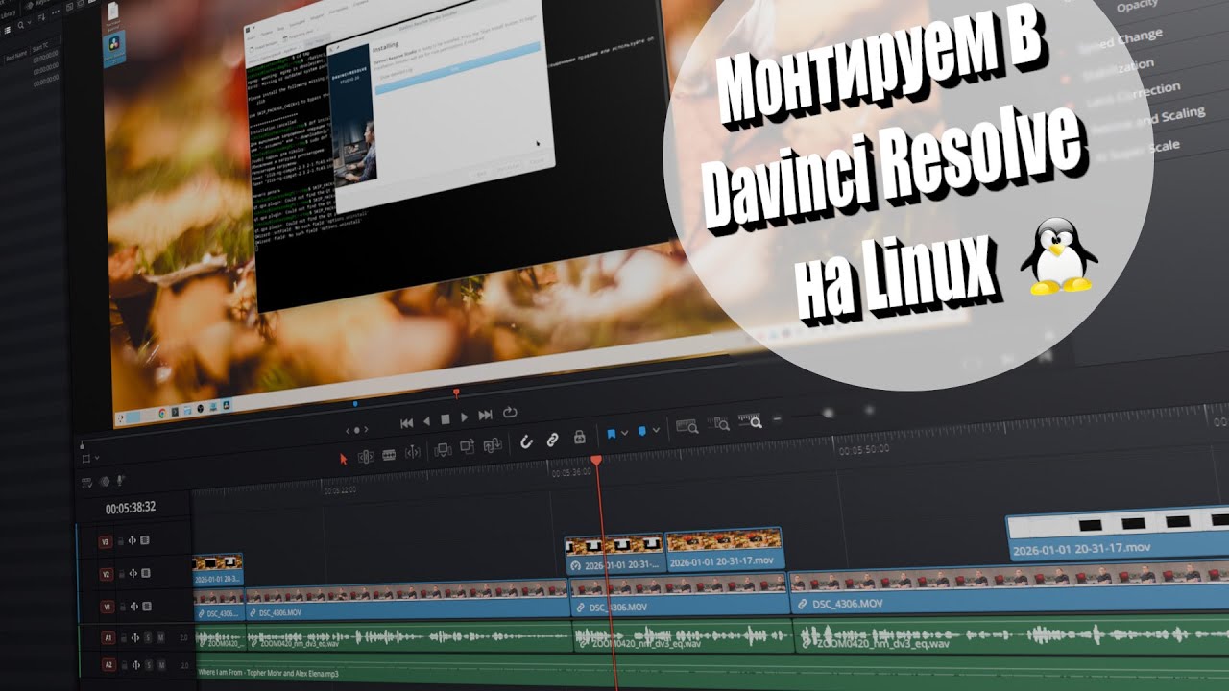Add a blue flag to clip
Screen dimensions: 1229x691
click(x=612, y=434)
